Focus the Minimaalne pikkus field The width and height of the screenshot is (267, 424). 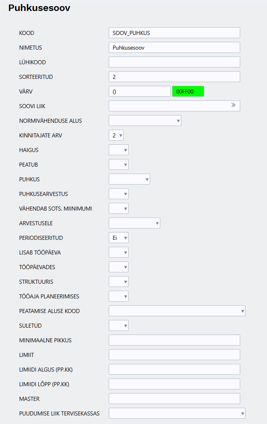pyautogui.click(x=174, y=340)
